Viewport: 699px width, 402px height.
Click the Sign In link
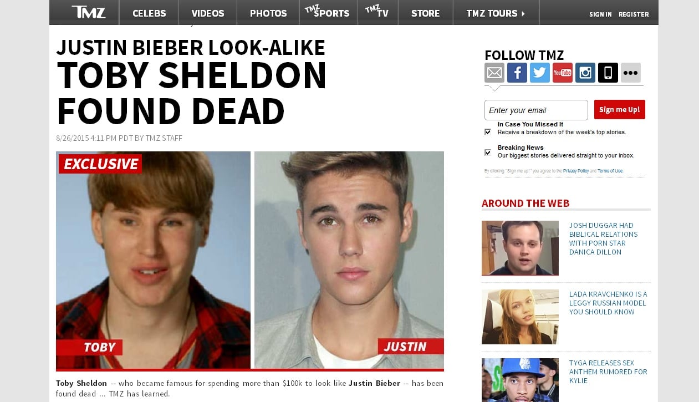(600, 14)
